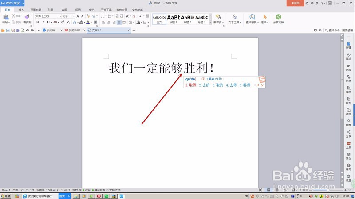Click the new tab plus button
The image size is (355, 199).
pos(134,30)
